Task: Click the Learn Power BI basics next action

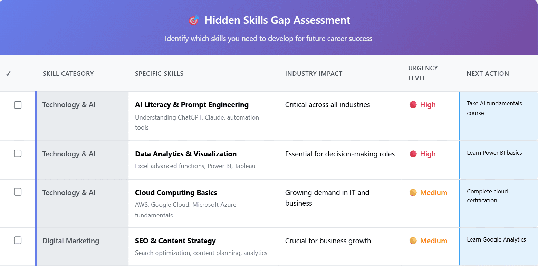Action: 494,153
